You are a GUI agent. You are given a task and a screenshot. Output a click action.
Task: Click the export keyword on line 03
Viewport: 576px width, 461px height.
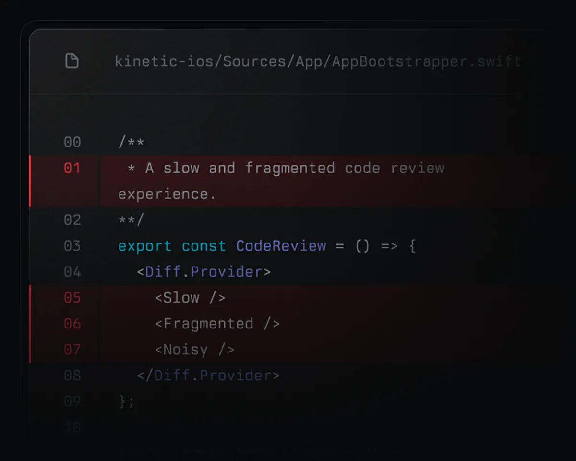point(145,246)
